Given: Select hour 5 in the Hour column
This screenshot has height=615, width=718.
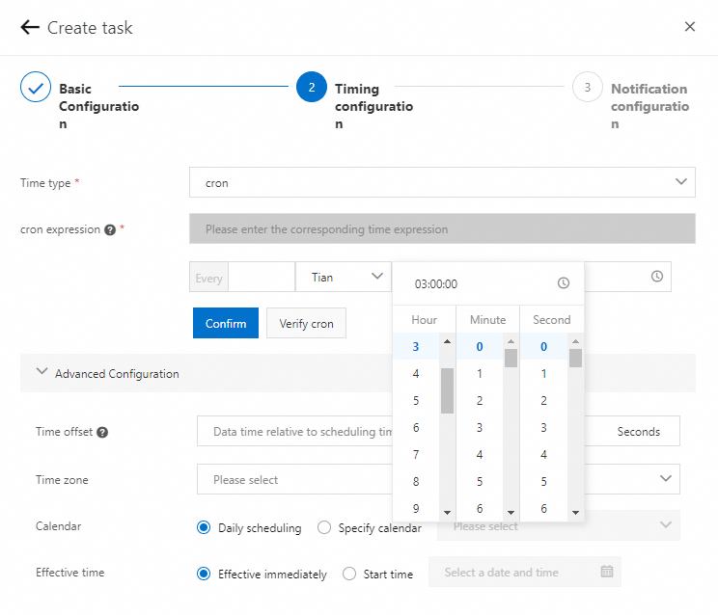Looking at the screenshot, I should 416,401.
